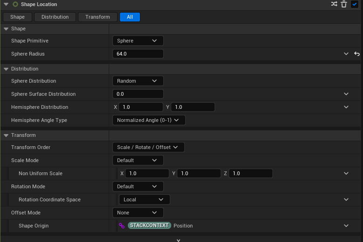363x242 pixels.
Task: Click the Shape Location module circle icon
Action: (15, 4)
